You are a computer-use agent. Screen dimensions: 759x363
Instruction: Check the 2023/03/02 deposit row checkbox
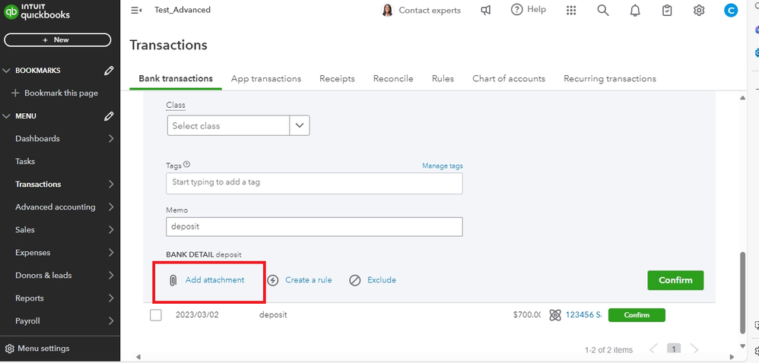[x=156, y=315]
